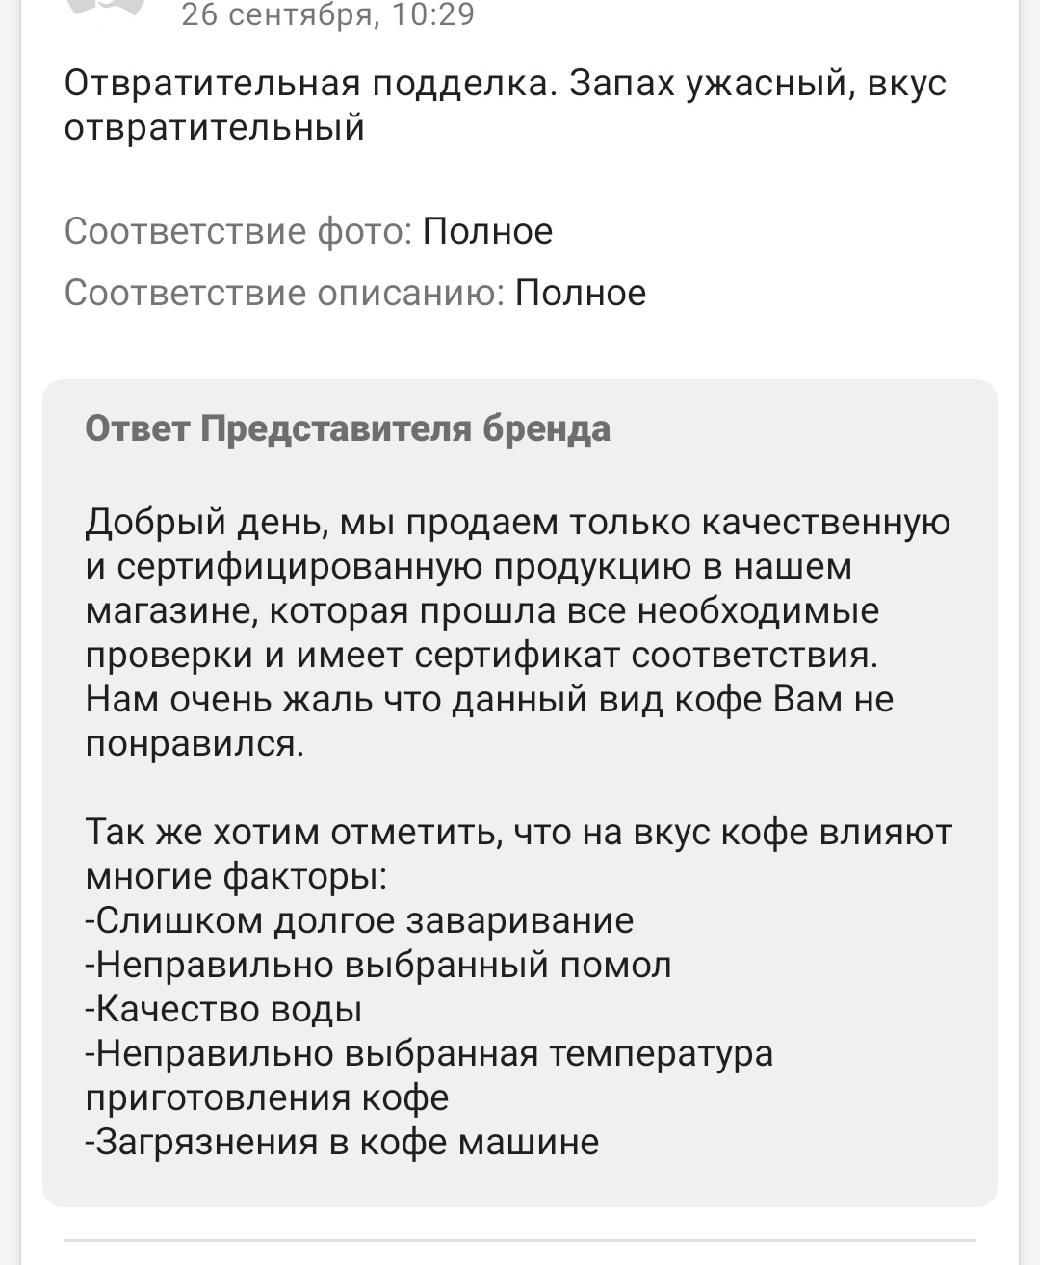Tap the line 'и сертифицированную продукцию в нашем'

(x=469, y=566)
